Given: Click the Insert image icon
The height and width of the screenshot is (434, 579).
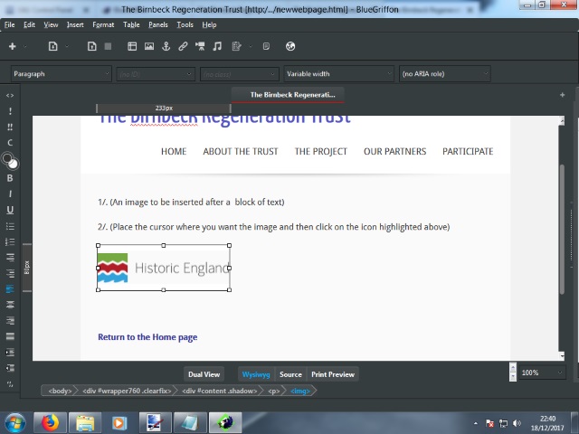Looking at the screenshot, I should [149, 46].
